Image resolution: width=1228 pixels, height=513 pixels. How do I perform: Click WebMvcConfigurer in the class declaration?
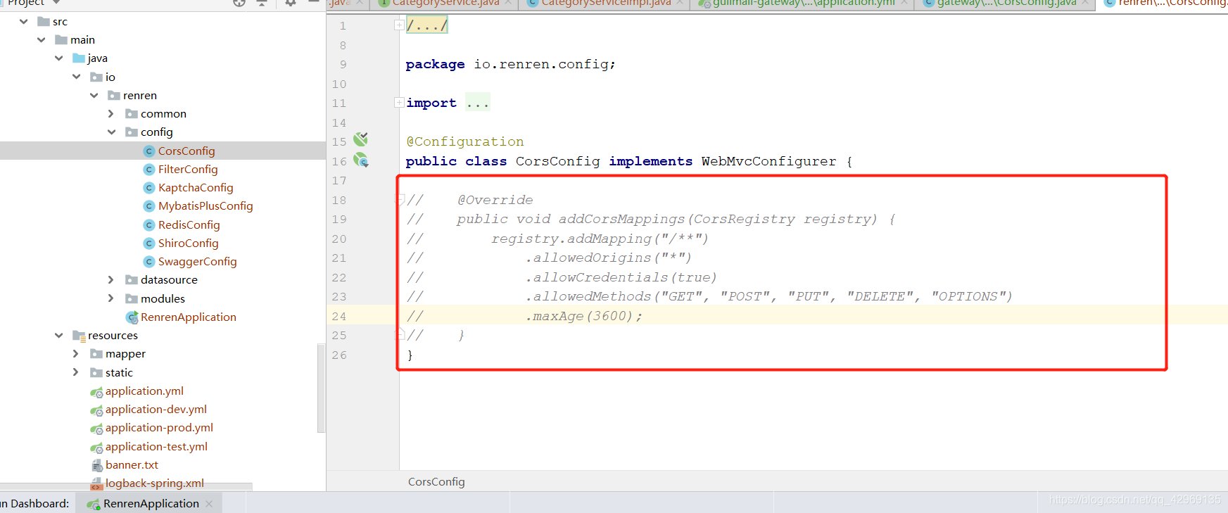coord(768,161)
